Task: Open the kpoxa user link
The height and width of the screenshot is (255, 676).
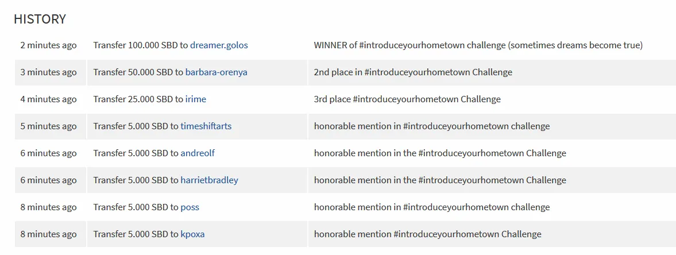Action: (192, 234)
